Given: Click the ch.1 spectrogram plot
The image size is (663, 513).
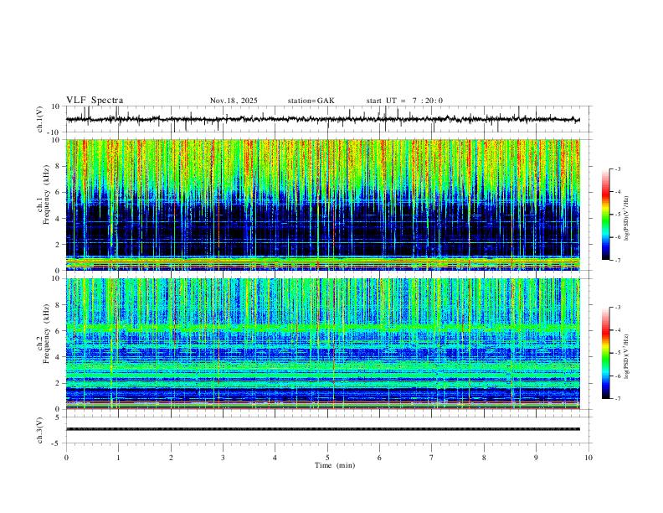Looking at the screenshot, I should click(323, 205).
